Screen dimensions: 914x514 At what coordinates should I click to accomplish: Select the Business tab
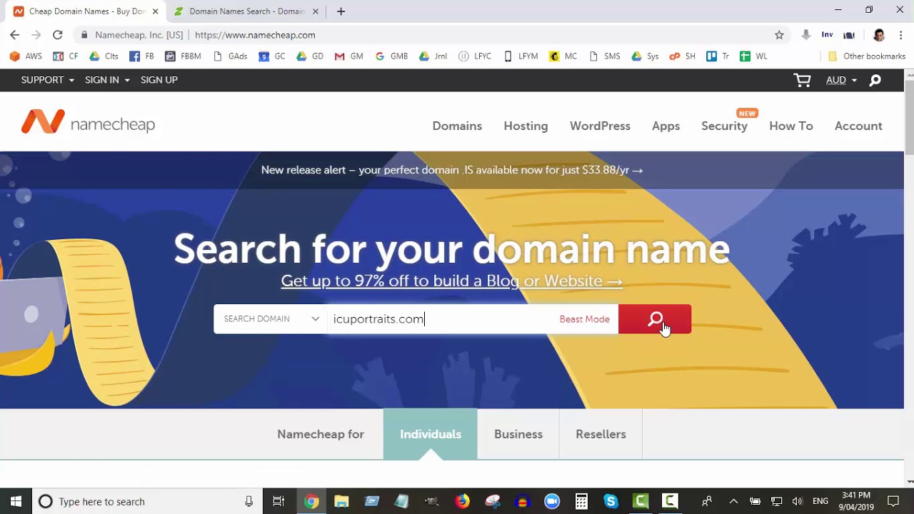518,434
